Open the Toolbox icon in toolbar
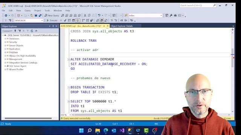The image size is (241, 135). tap(175, 15)
